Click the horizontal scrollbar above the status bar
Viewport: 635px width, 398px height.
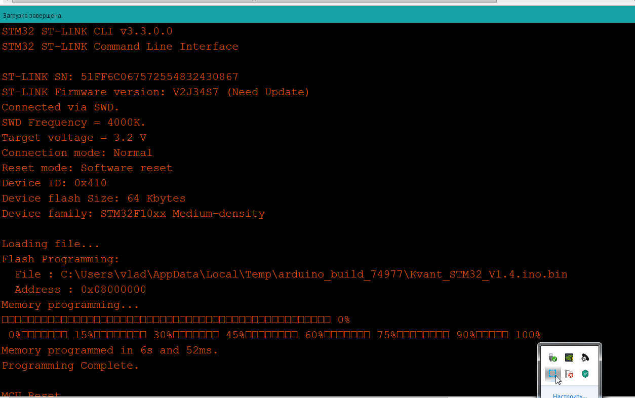(x=253, y=2)
